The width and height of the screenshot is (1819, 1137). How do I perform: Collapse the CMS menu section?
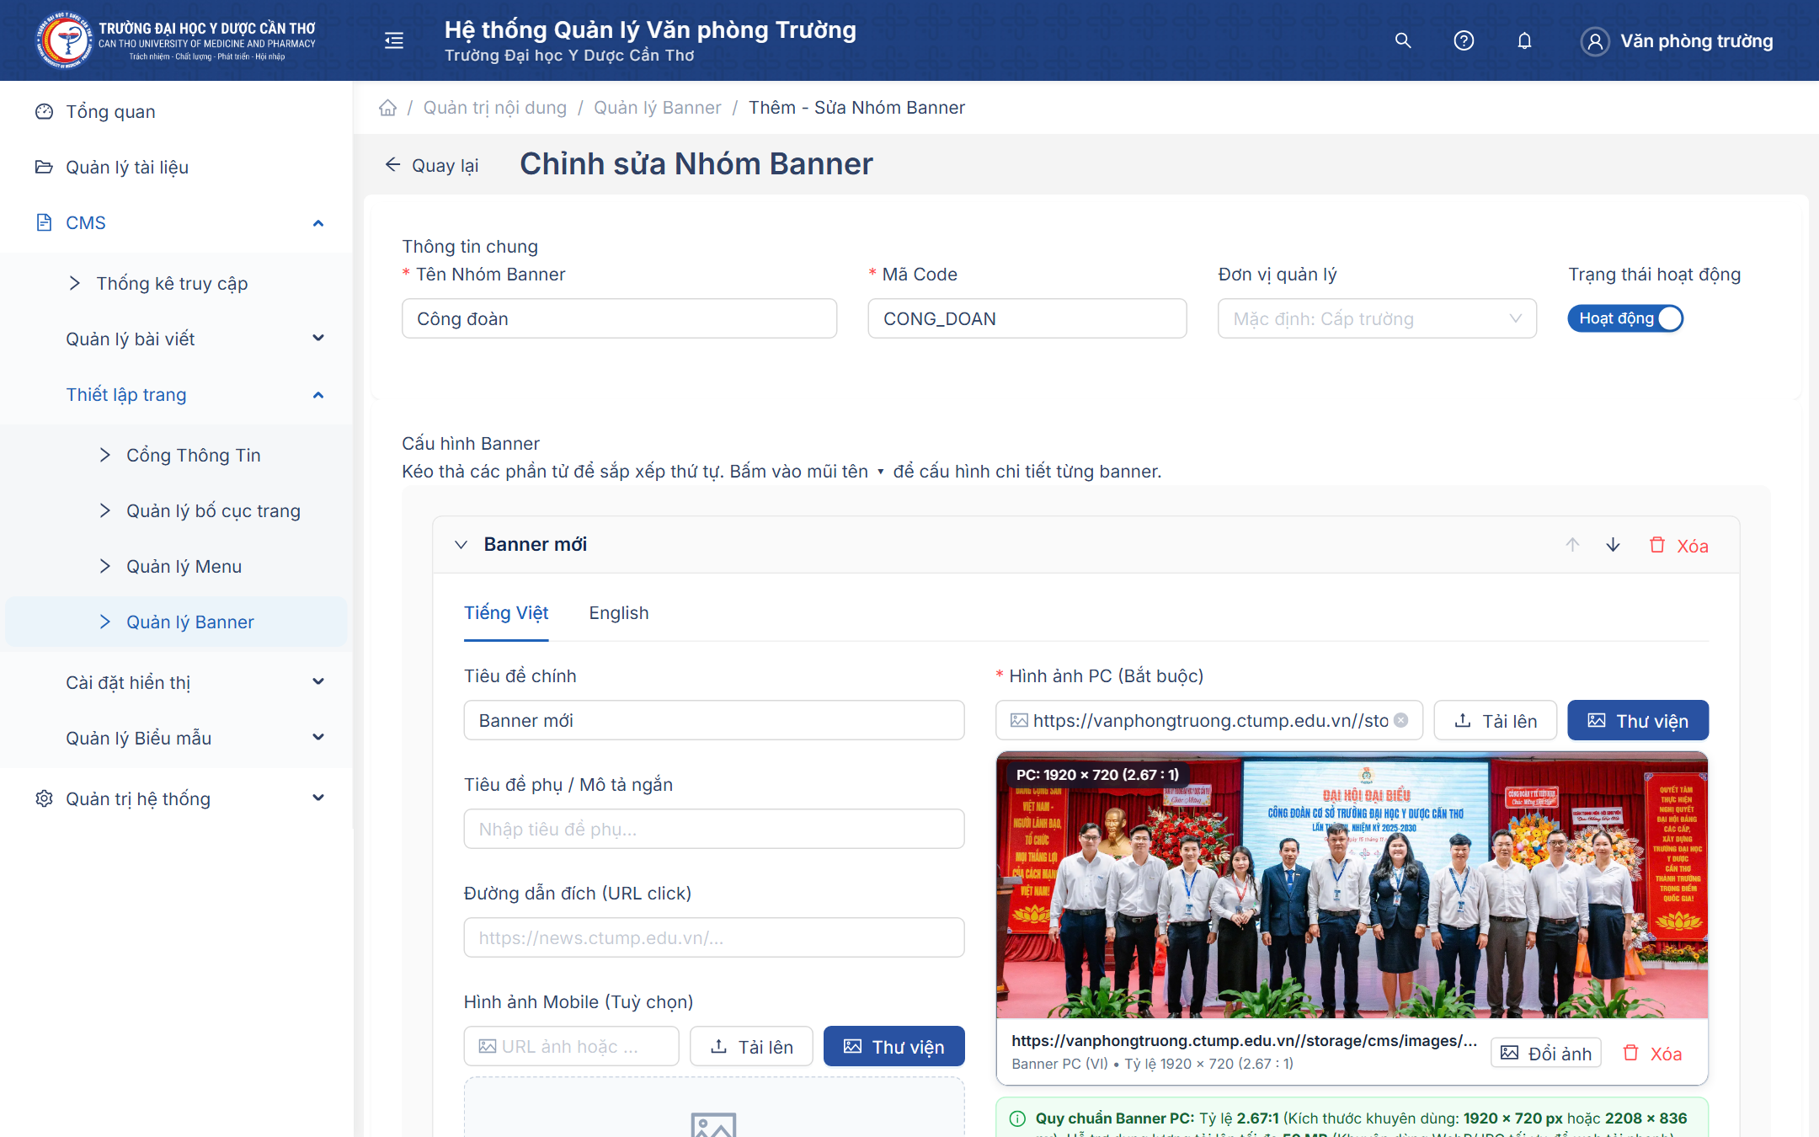click(318, 223)
